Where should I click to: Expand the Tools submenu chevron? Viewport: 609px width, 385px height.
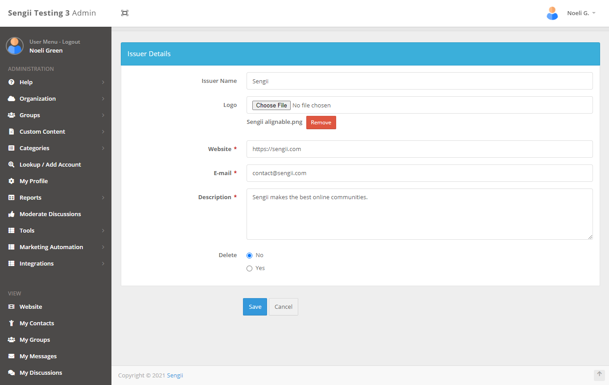tap(103, 230)
